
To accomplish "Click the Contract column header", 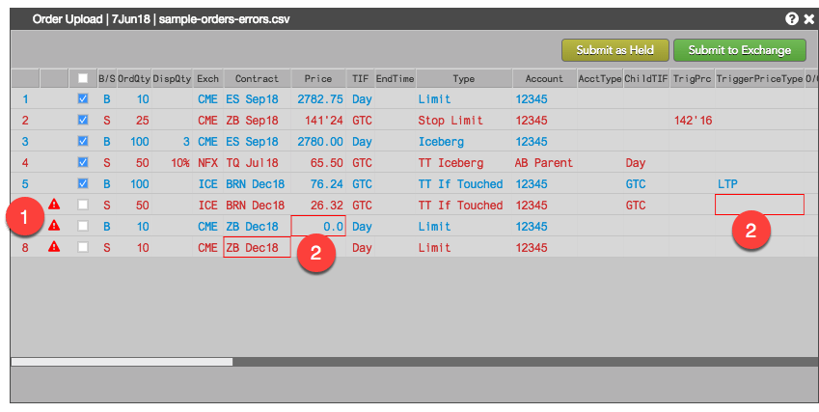I will pos(257,79).
